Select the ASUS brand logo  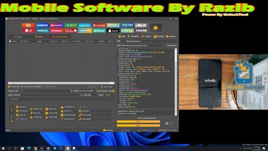click(142, 25)
